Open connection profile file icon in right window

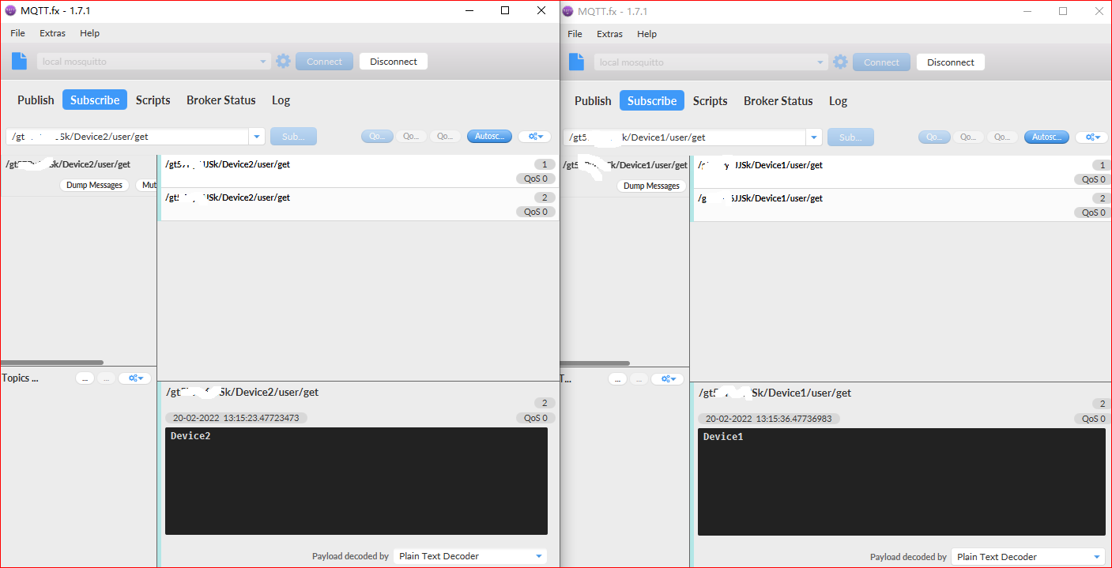coord(577,62)
